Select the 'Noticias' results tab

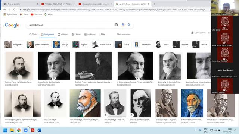[90, 35]
